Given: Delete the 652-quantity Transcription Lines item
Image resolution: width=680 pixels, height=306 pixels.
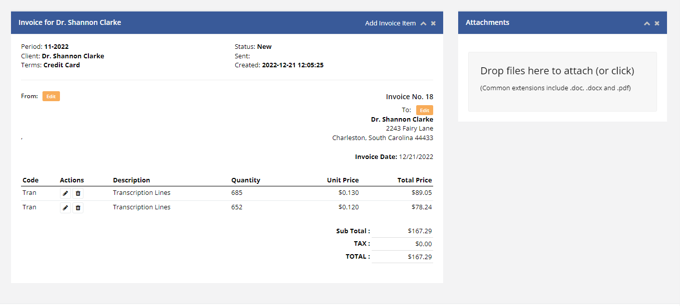Looking at the screenshot, I should click(78, 208).
